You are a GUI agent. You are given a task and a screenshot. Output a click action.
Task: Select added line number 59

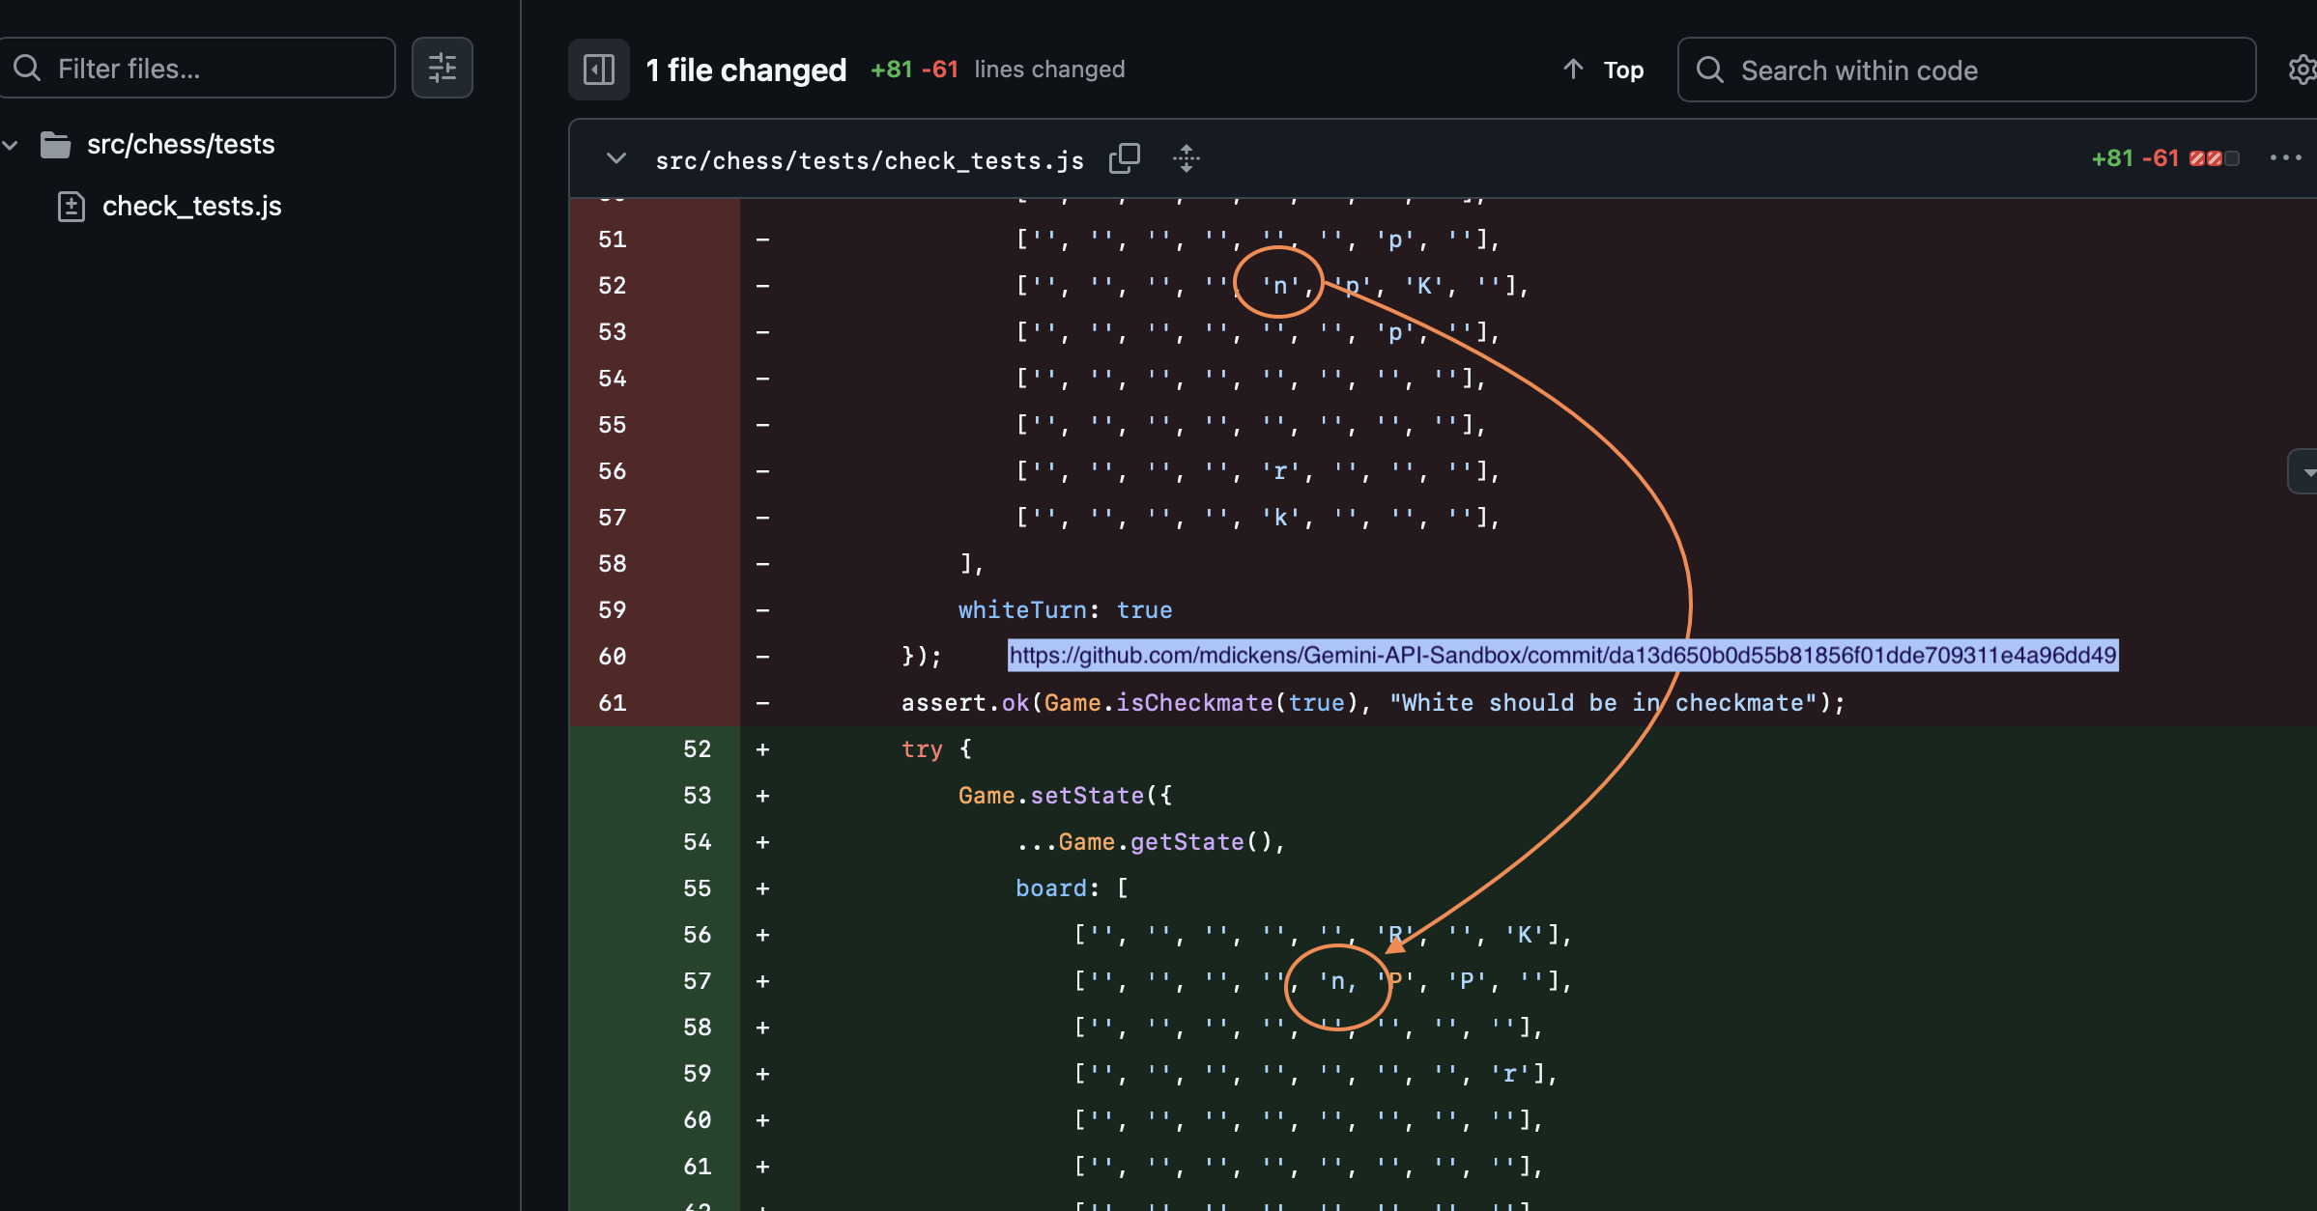[x=697, y=1074]
